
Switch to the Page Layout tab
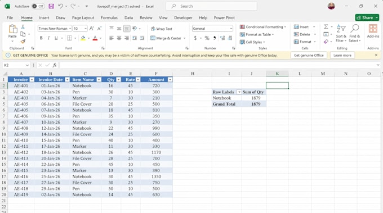[83, 18]
